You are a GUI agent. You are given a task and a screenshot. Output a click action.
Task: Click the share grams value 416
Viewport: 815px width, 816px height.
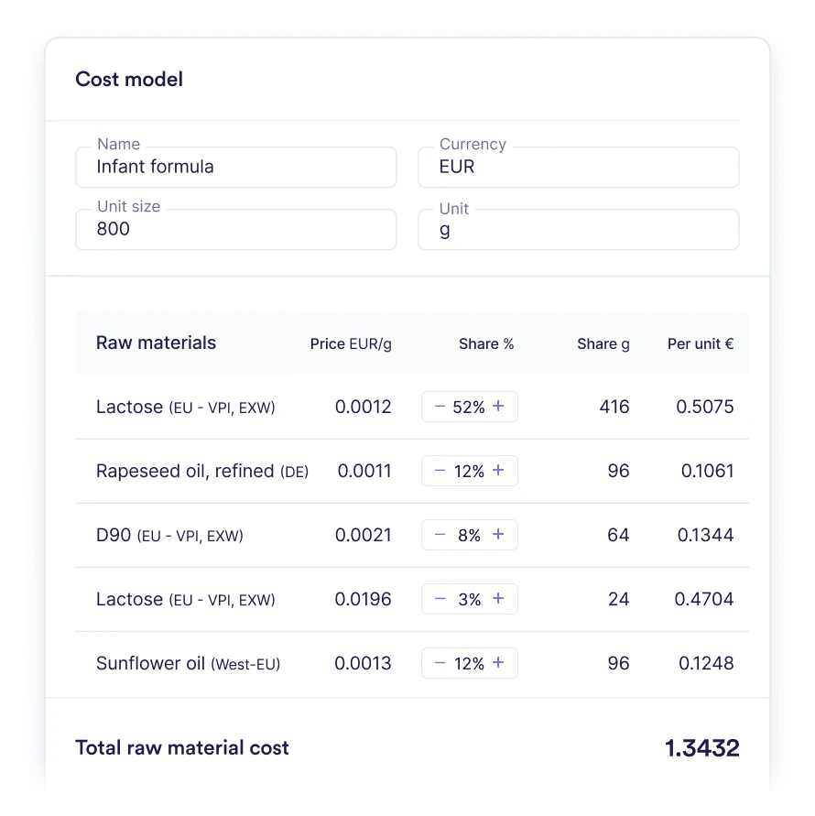pyautogui.click(x=614, y=407)
